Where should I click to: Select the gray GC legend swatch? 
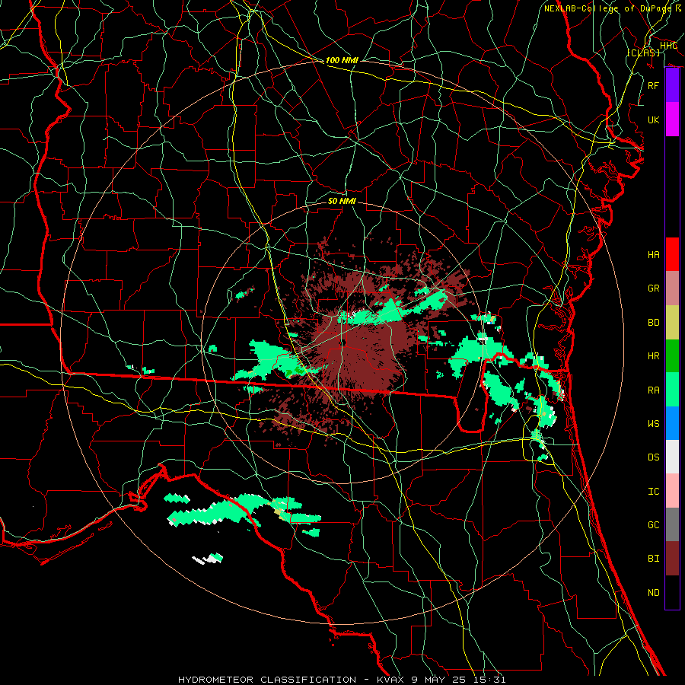672,524
